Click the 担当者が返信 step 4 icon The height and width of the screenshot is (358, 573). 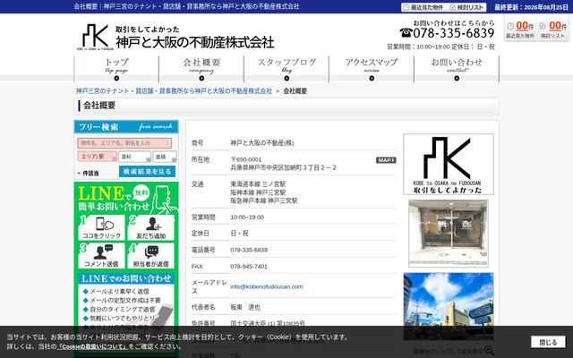(x=150, y=256)
